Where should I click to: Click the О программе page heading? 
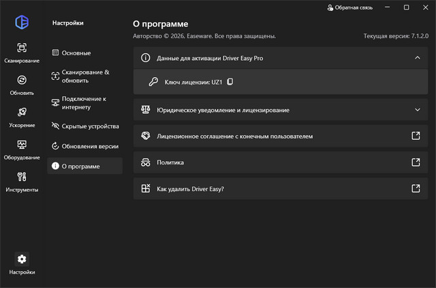(x=161, y=24)
